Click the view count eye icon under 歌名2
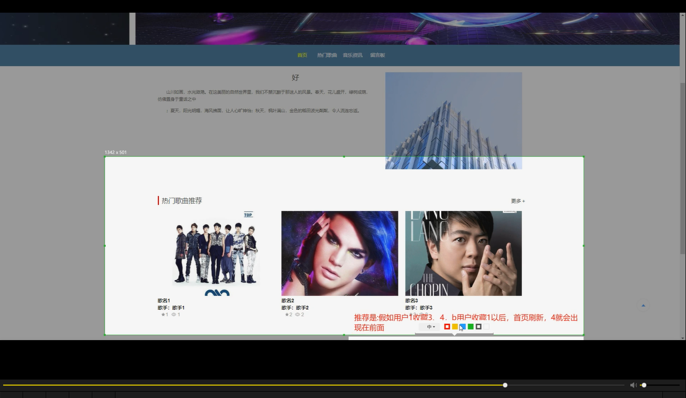This screenshot has width=686, height=398. [x=297, y=314]
